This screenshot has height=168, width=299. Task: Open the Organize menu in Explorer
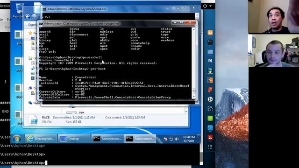click(32, 25)
